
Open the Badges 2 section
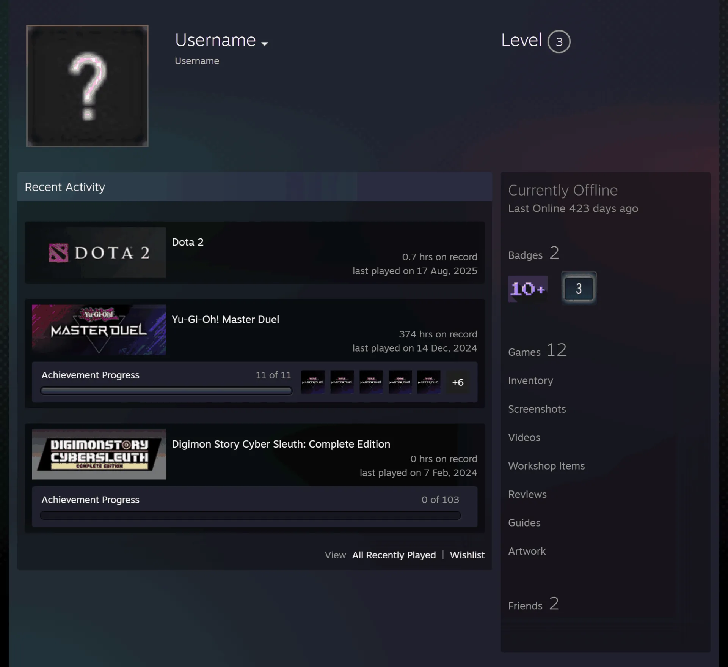coord(533,253)
